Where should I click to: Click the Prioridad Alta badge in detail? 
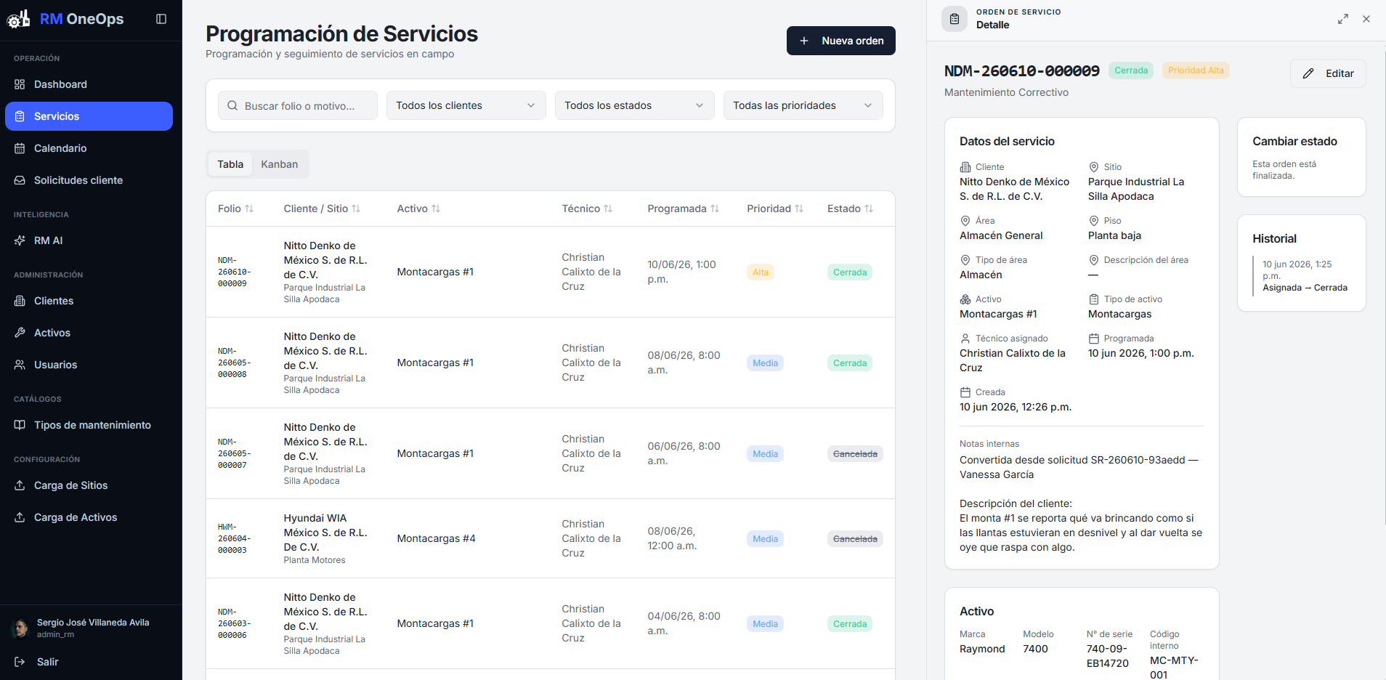(1196, 70)
